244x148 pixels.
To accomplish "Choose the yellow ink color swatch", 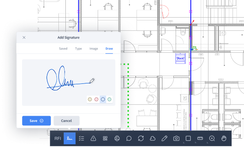I will pyautogui.click(x=90, y=99).
